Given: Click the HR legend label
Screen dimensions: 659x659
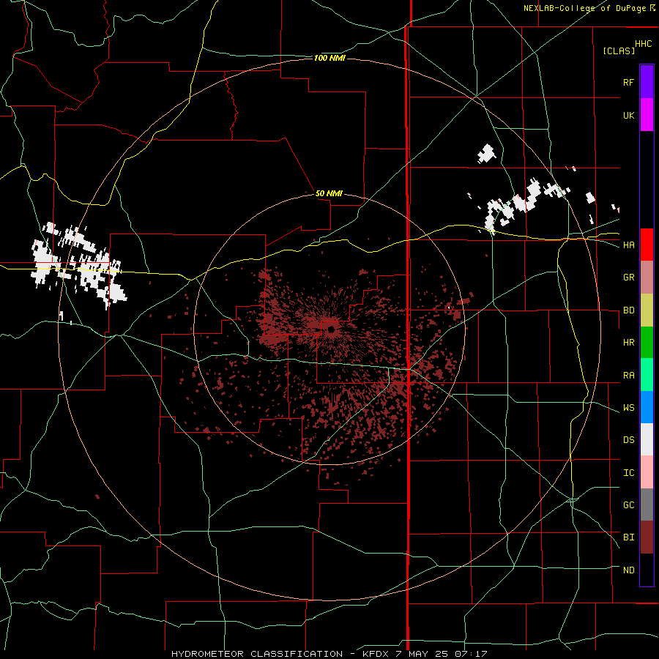Looking at the screenshot, I should click(628, 343).
